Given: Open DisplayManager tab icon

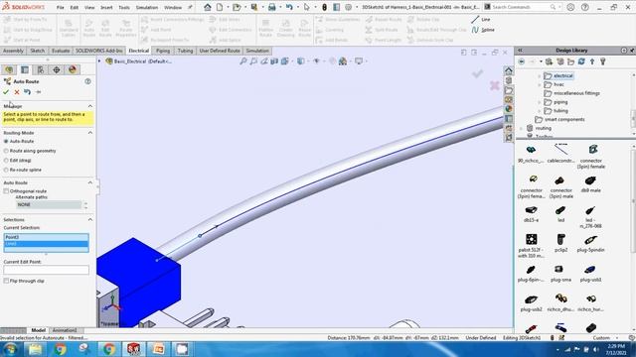Looking at the screenshot, I should 73,69.
